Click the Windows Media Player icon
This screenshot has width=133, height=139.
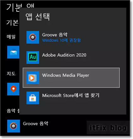click(x=33, y=78)
